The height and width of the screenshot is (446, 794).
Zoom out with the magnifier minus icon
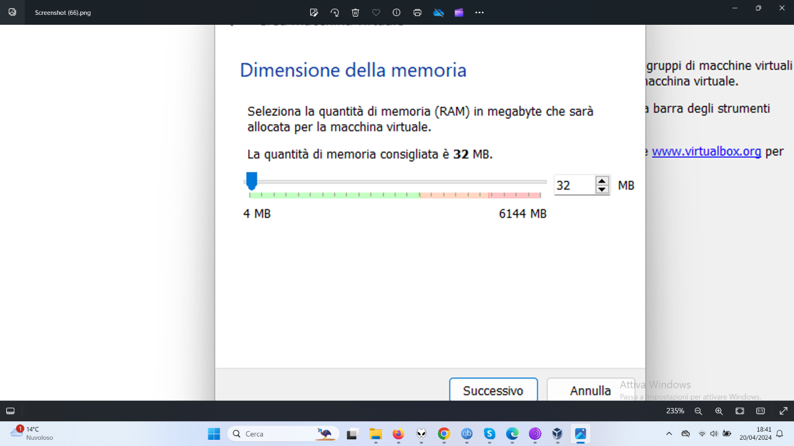pyautogui.click(x=698, y=411)
